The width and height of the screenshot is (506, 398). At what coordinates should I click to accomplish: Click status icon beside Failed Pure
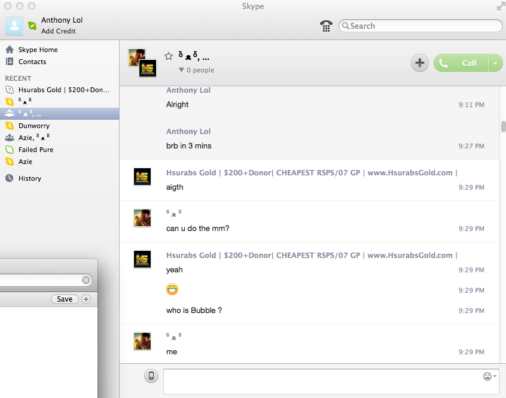[x=10, y=150]
